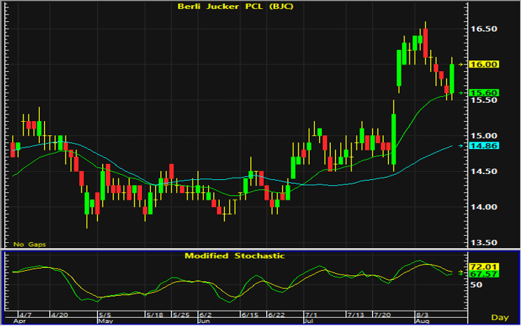The width and height of the screenshot is (522, 326).
Task: Click the 15.50 price axis label
Action: coord(484,101)
